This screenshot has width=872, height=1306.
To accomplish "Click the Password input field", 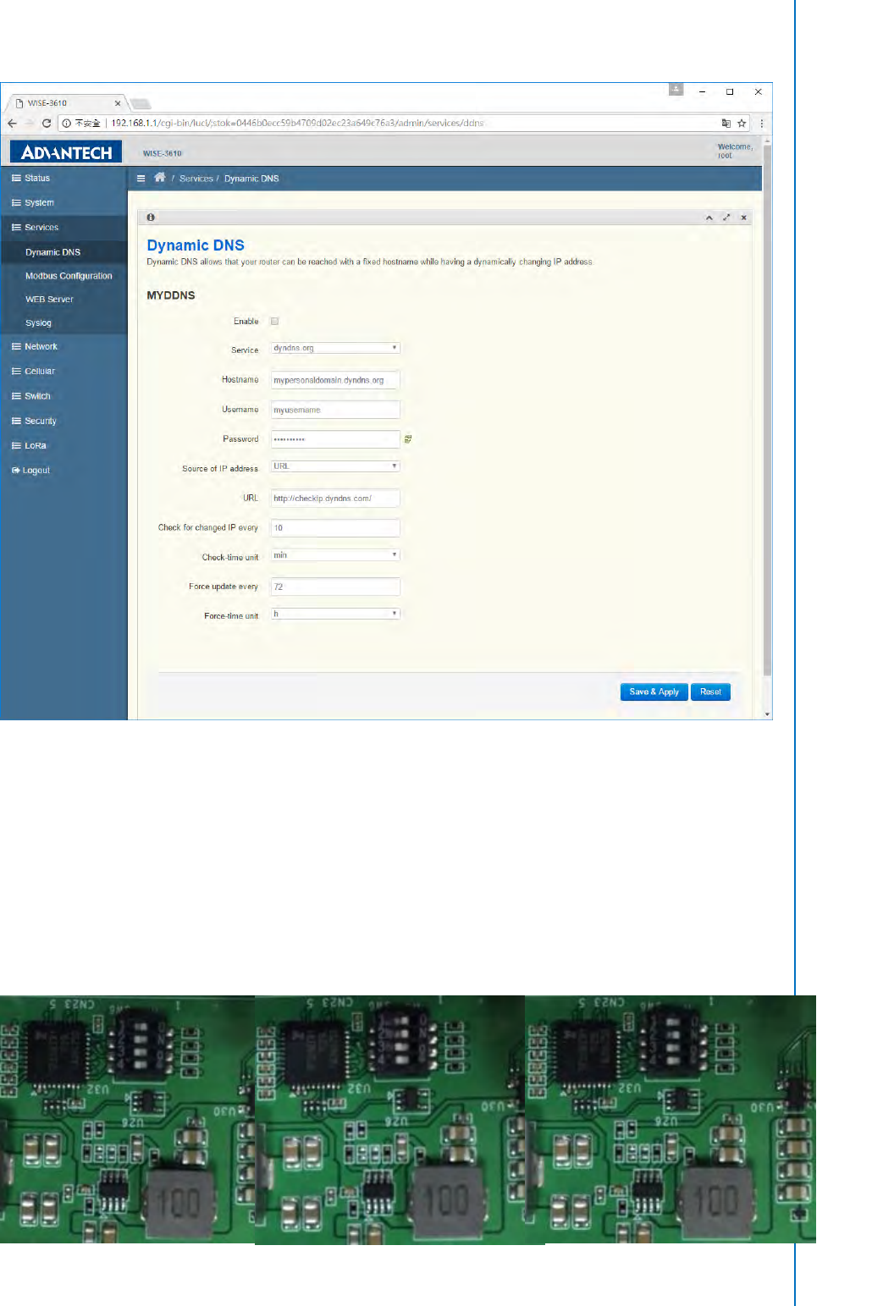I will point(335,439).
